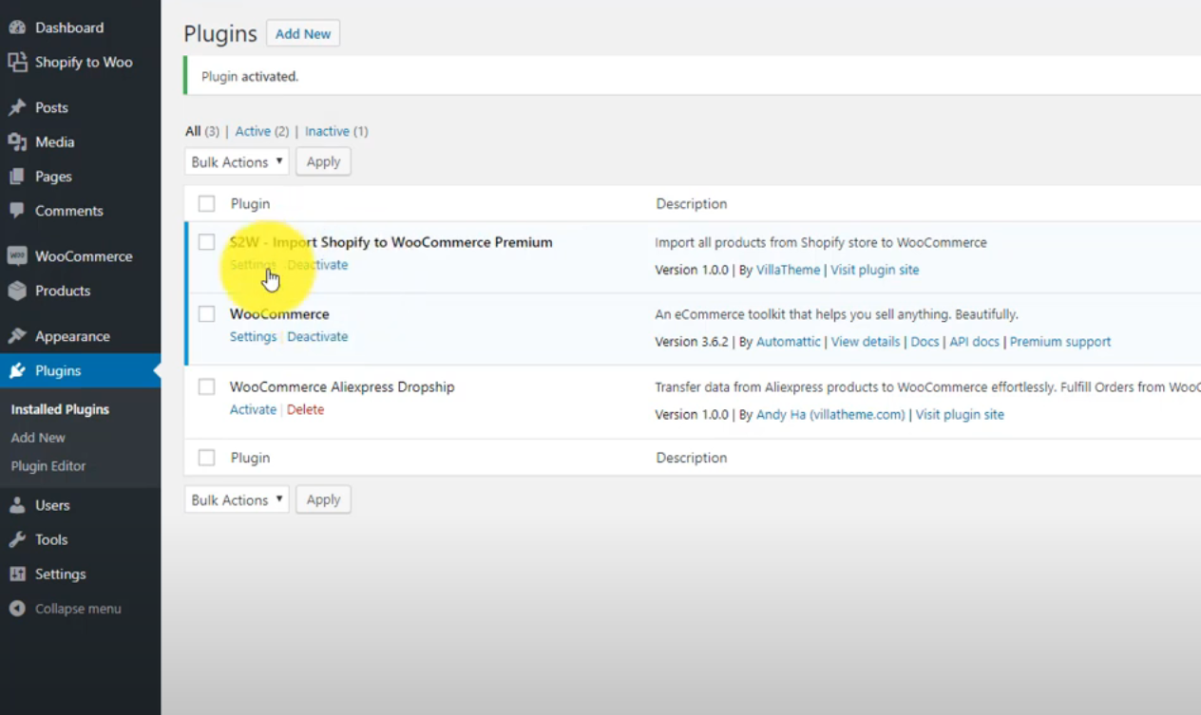The width and height of the screenshot is (1201, 715).
Task: Deactivate the WooCommerce plugin
Action: [x=317, y=337]
